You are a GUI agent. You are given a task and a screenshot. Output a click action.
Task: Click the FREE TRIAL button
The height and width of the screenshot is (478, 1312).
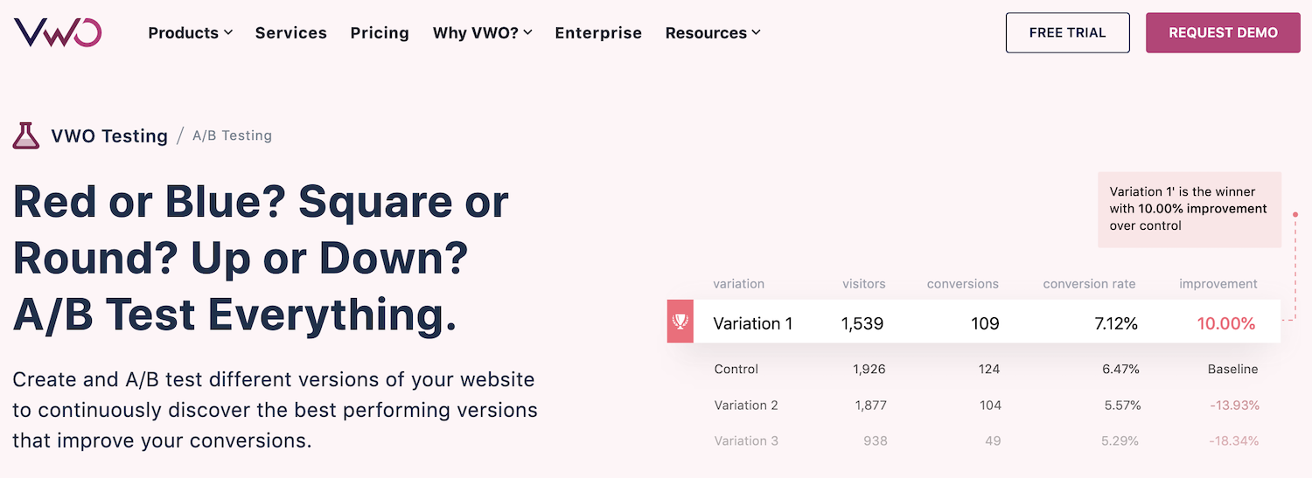(1067, 33)
